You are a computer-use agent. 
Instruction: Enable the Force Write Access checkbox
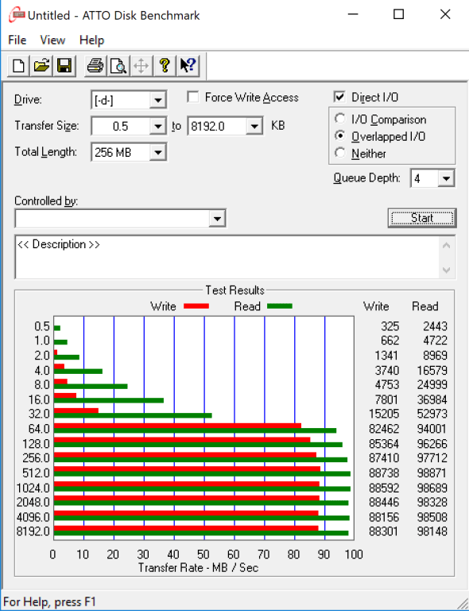point(192,96)
